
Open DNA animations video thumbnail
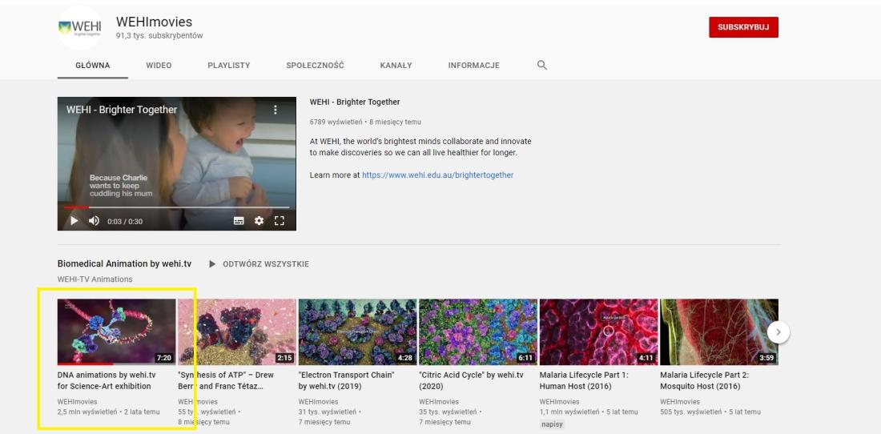116,332
